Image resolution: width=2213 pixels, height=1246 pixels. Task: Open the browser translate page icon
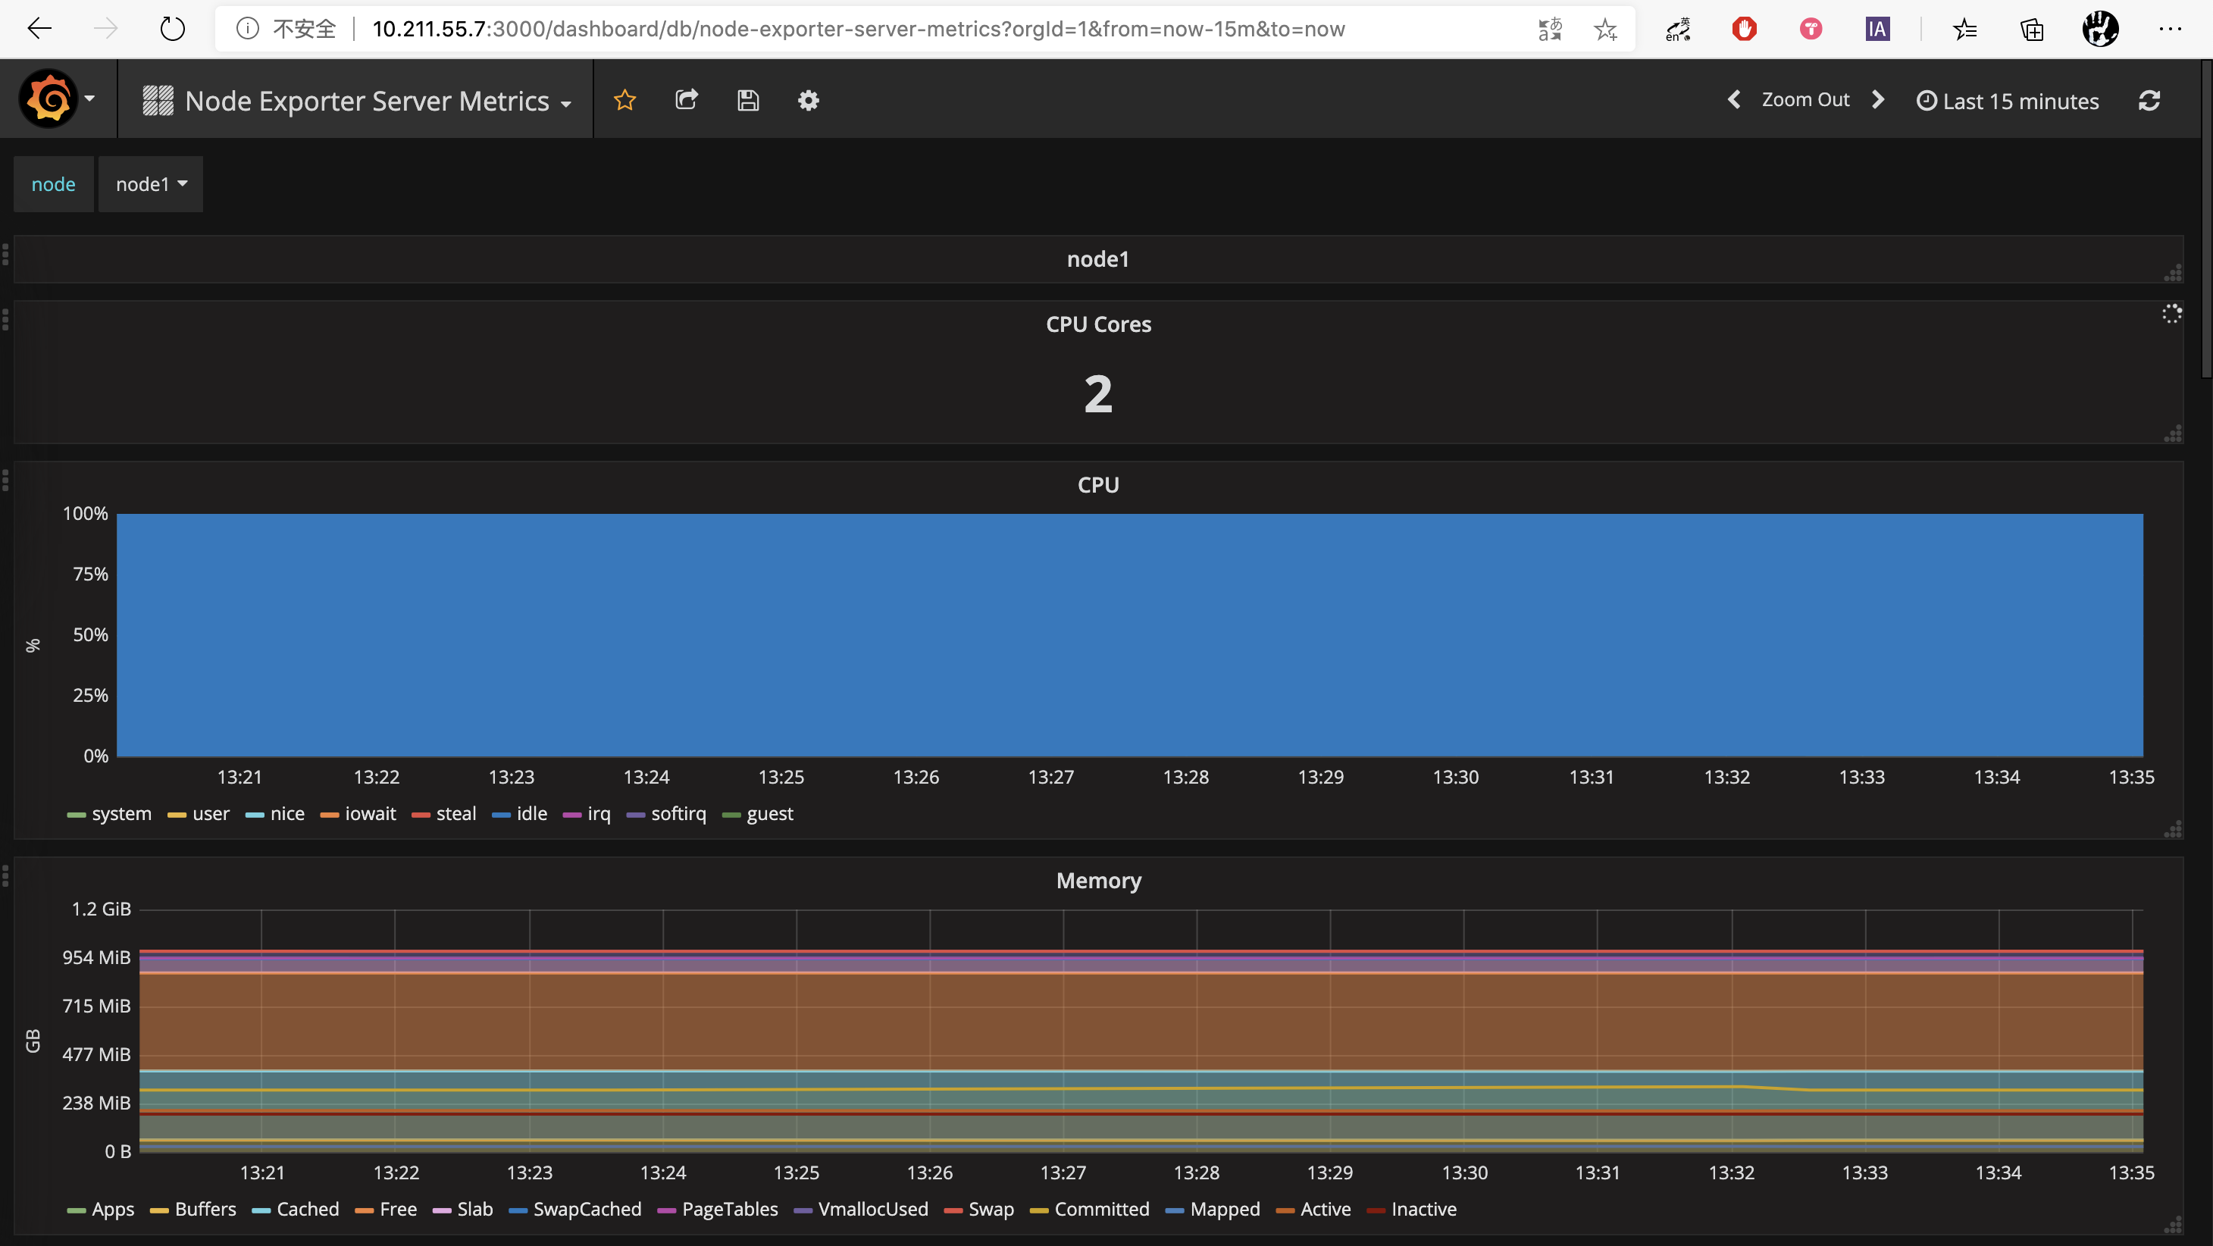point(1550,30)
